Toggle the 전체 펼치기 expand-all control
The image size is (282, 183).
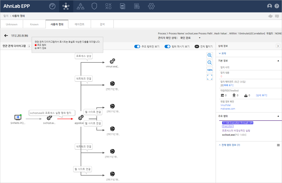[197, 47]
